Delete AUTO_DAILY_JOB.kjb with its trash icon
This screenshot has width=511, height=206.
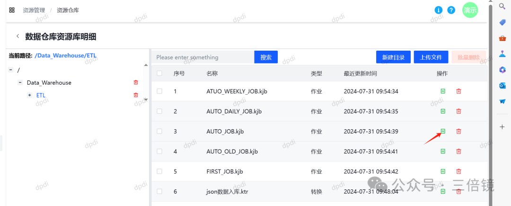(x=458, y=111)
